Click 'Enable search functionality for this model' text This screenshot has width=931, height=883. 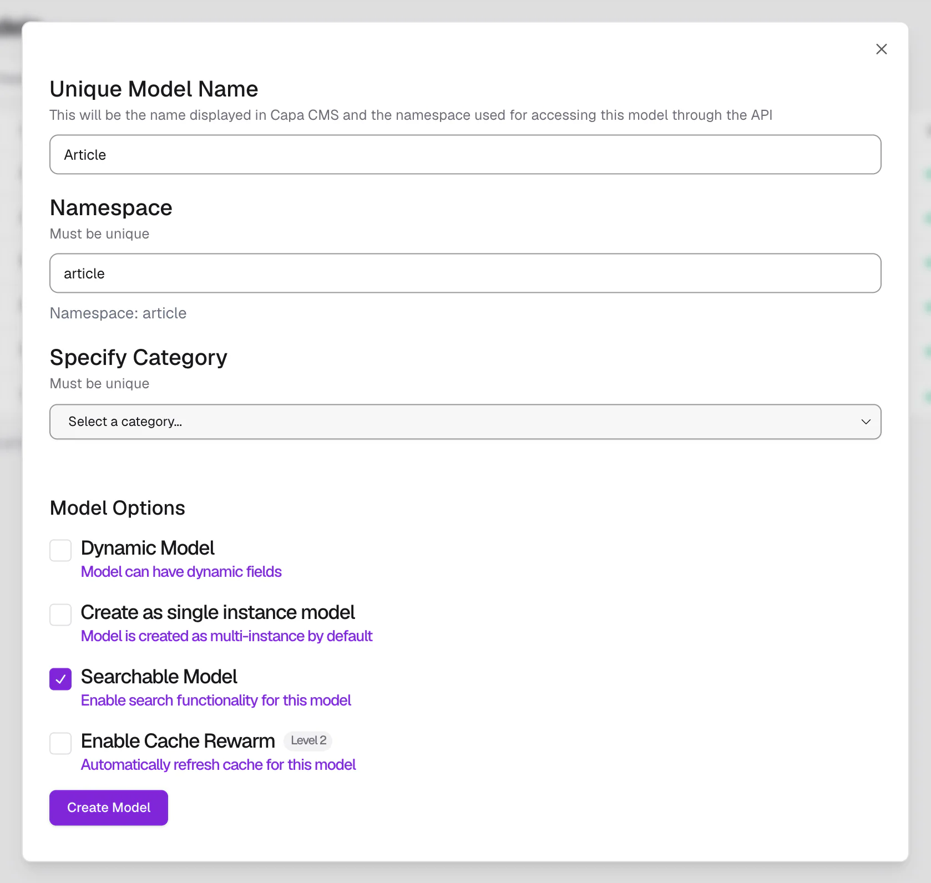(x=216, y=701)
